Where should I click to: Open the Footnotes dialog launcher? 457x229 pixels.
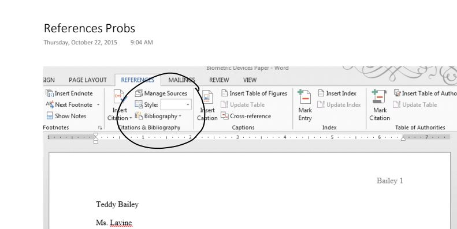point(100,127)
